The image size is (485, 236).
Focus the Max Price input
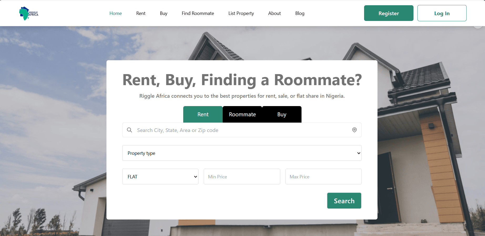(x=324, y=177)
